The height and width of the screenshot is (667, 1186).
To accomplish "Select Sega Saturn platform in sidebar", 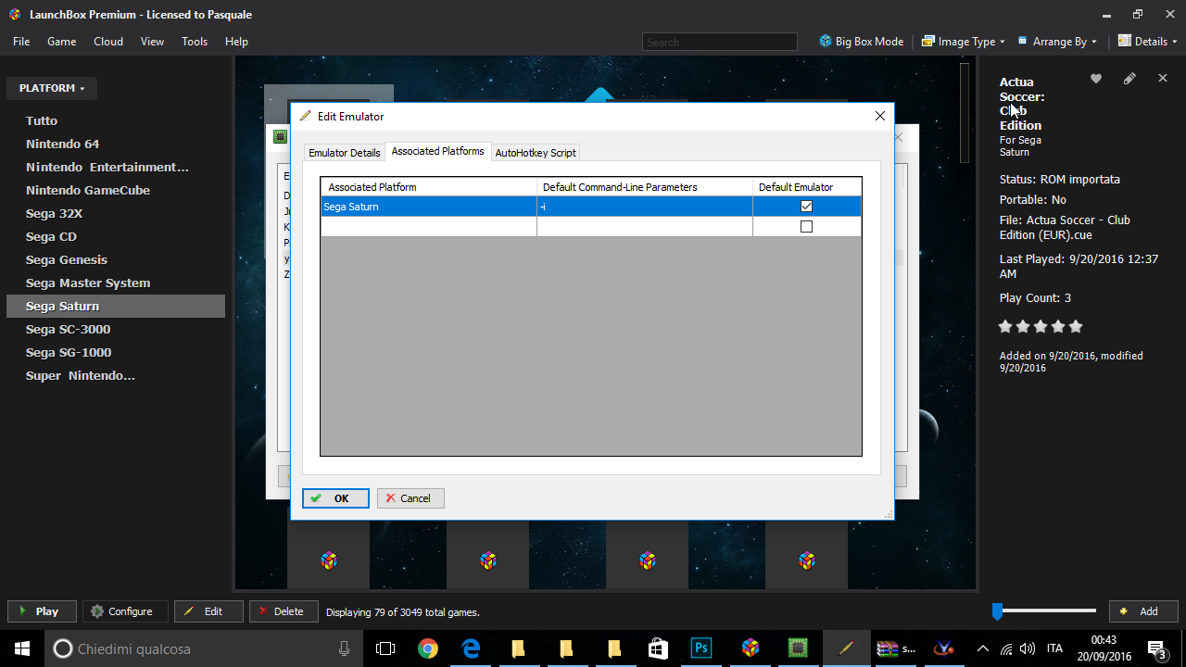I will click(x=116, y=306).
